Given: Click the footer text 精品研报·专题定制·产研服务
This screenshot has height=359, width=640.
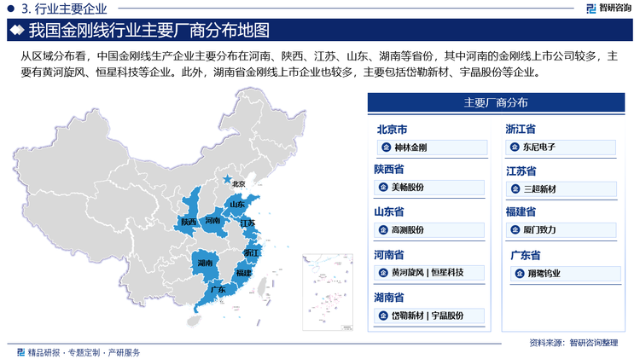Looking at the screenshot, I should click(x=84, y=352).
